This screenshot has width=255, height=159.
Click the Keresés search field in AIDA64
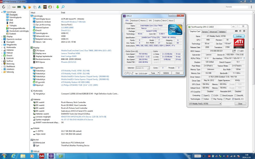pos(237,7)
